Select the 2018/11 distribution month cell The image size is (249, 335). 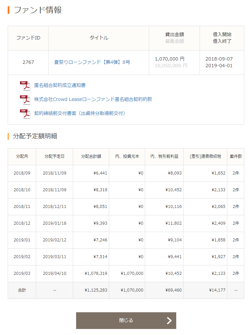[22, 207]
